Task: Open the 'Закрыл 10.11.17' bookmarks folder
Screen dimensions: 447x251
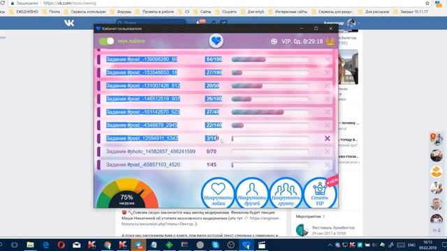Action: [411, 12]
